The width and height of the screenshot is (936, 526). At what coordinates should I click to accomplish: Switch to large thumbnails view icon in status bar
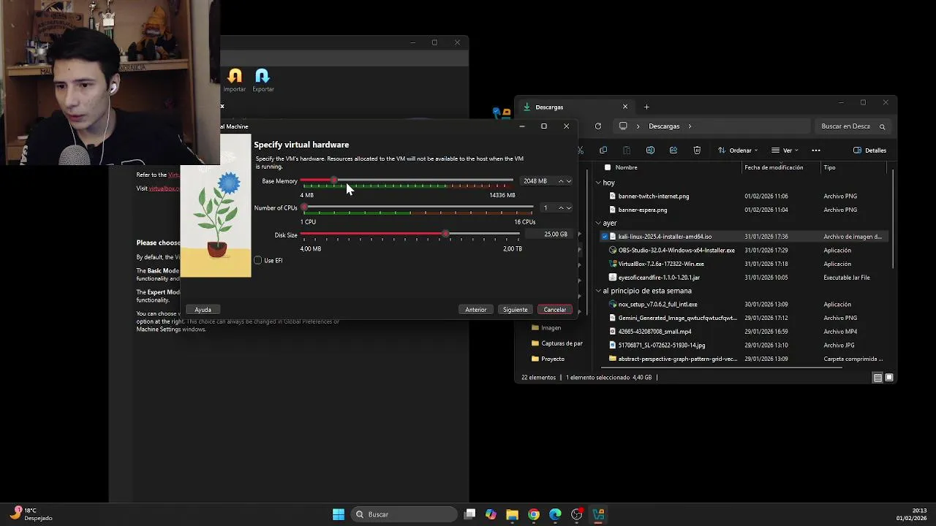pyautogui.click(x=889, y=378)
